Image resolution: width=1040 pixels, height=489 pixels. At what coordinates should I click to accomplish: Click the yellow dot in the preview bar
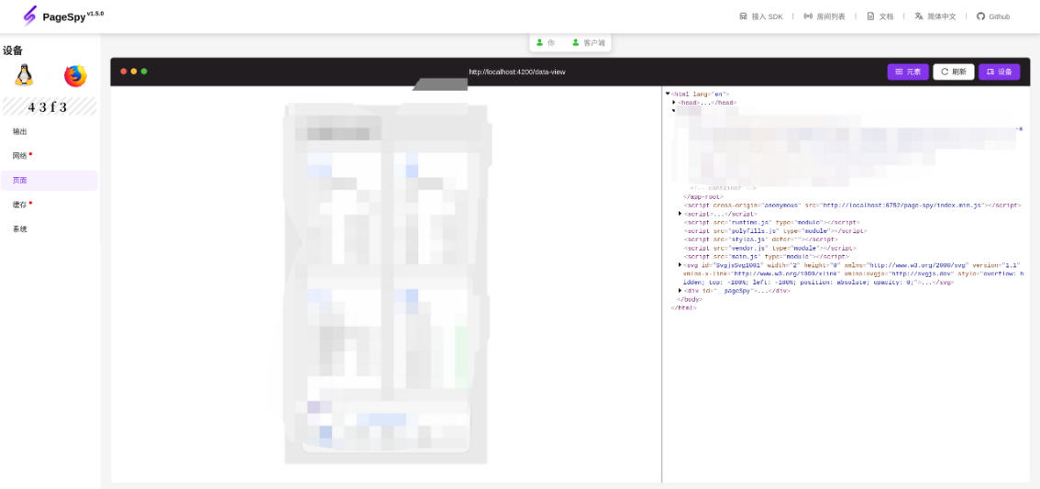(133, 72)
